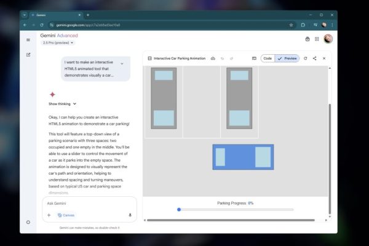Open the Google account avatar in Gemini header
The width and height of the screenshot is (369, 246).
tap(328, 39)
